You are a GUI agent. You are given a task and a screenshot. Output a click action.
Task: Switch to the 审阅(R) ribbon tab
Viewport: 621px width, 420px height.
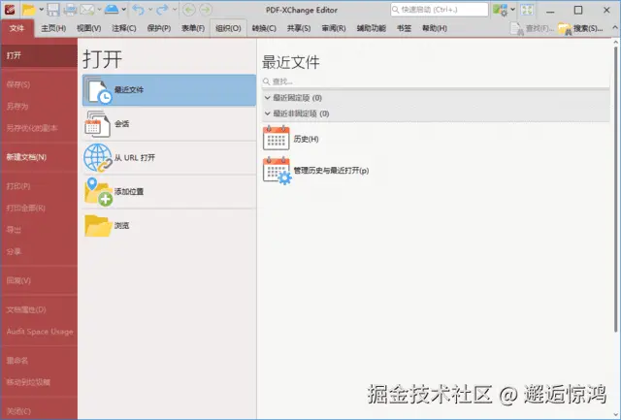334,28
